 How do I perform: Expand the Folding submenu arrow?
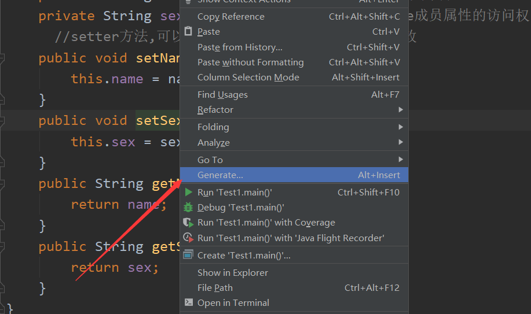point(401,127)
